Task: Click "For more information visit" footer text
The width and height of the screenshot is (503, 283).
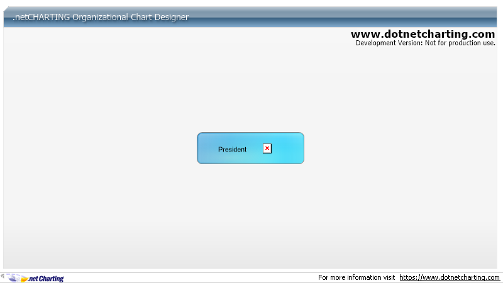Action: [x=357, y=277]
